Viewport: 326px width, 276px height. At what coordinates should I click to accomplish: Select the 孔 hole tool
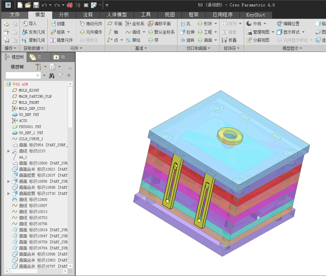pyautogui.click(x=185, y=24)
